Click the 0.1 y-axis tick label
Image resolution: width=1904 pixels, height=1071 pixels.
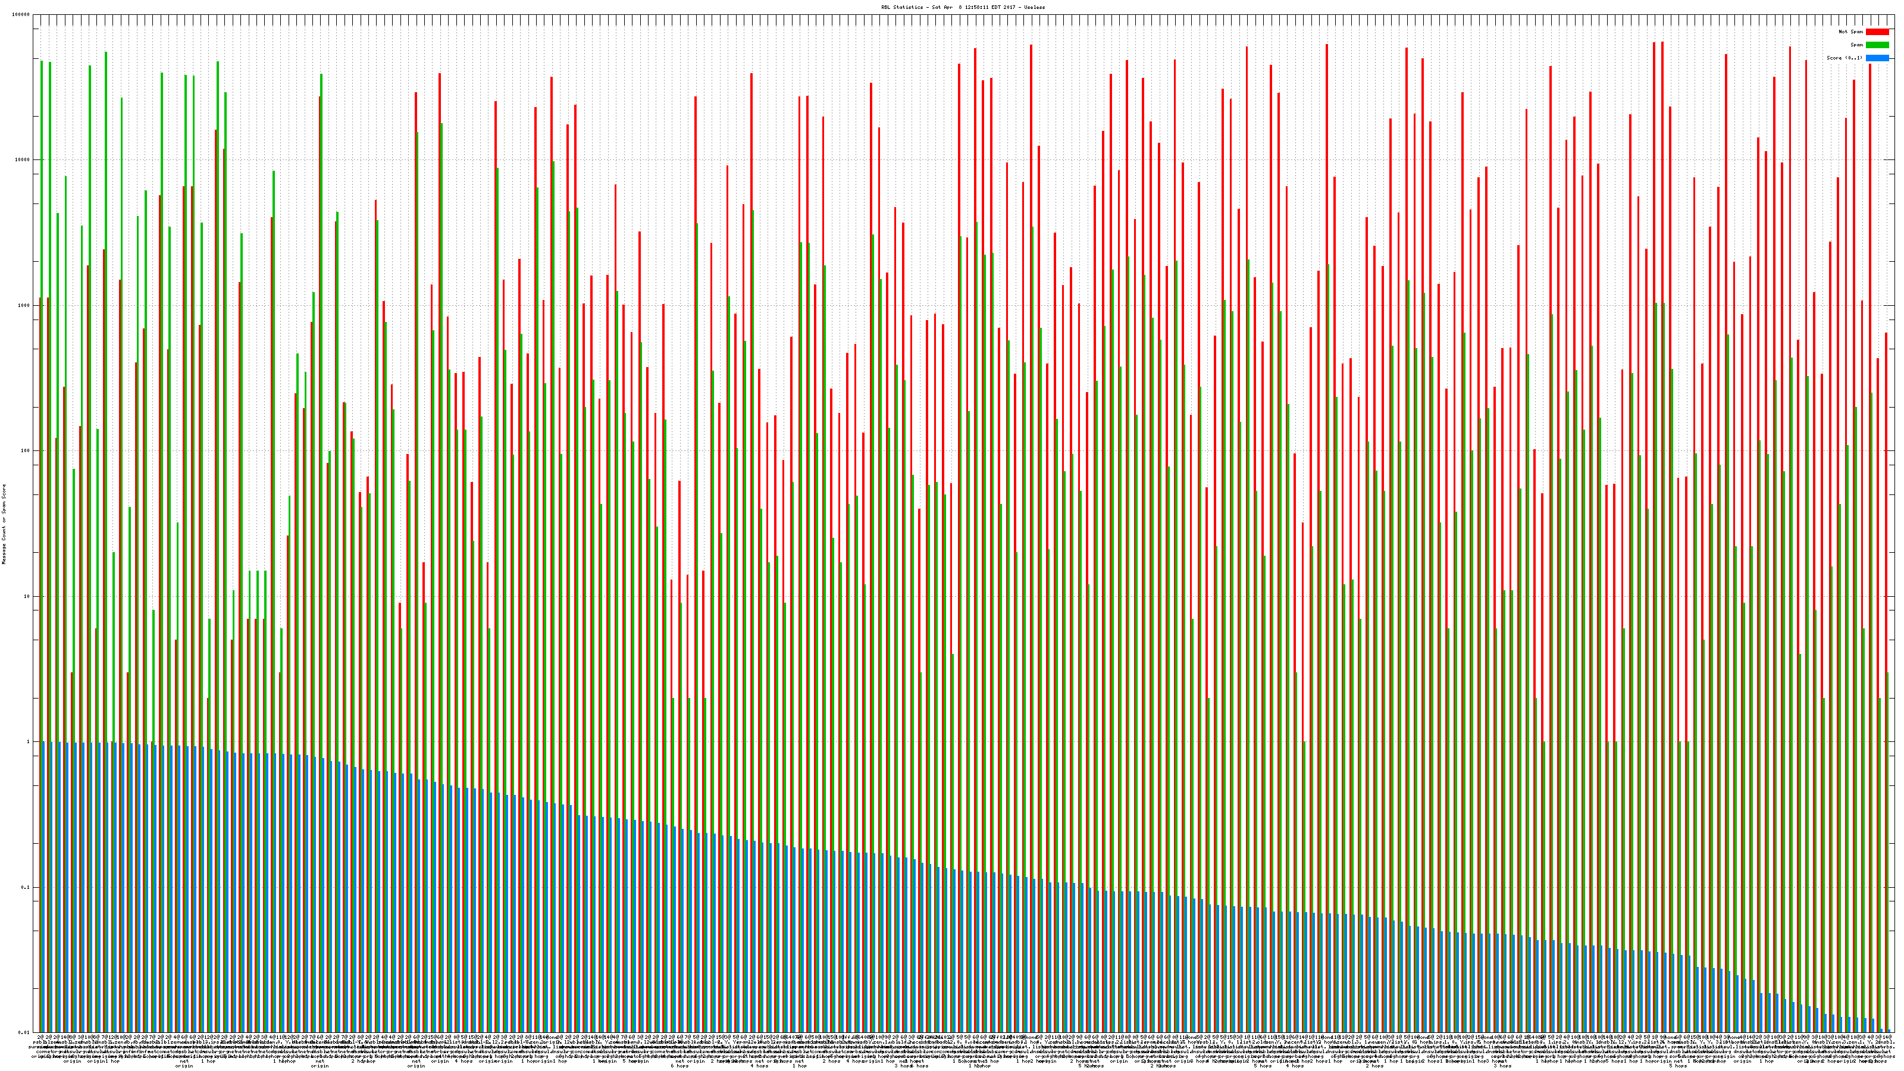pos(26,887)
